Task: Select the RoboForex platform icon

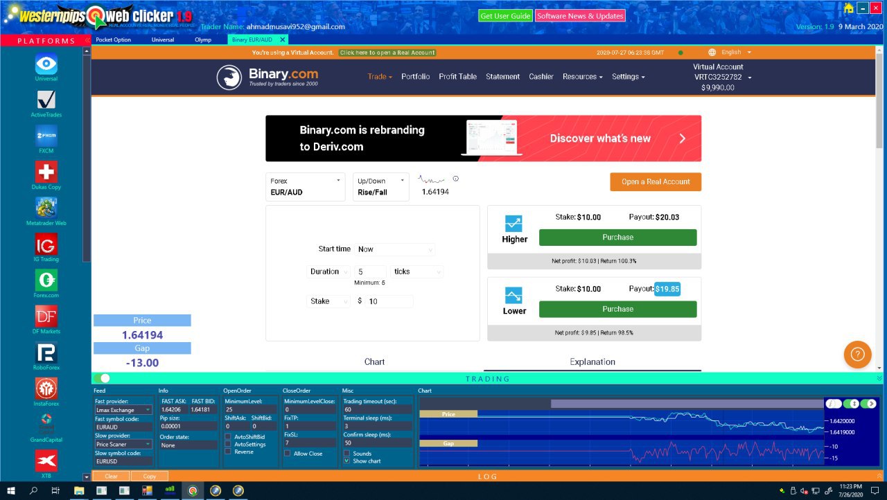Action: click(46, 352)
